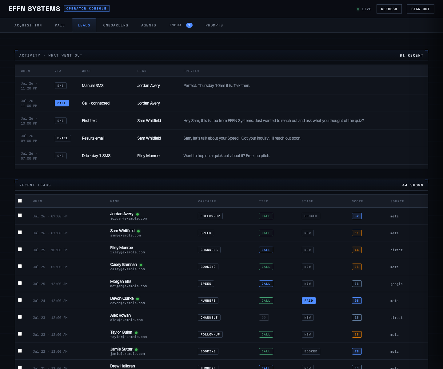Click the 'Results email' activity entry
Image resolution: width=443 pixels, height=369 pixels.
pyautogui.click(x=93, y=138)
